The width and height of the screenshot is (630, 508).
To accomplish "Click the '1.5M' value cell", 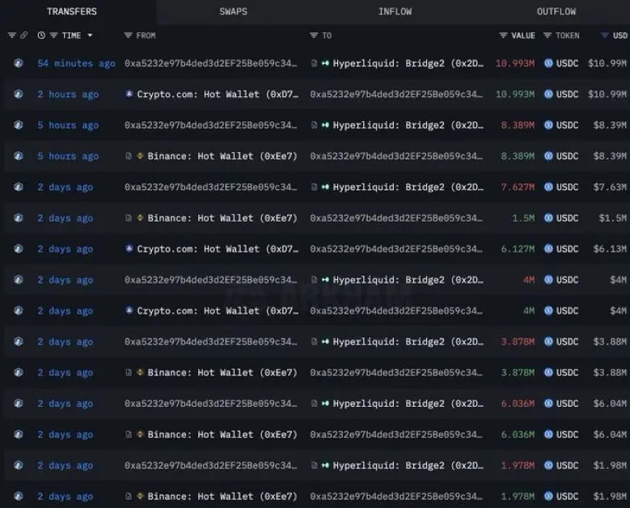I will (x=523, y=218).
